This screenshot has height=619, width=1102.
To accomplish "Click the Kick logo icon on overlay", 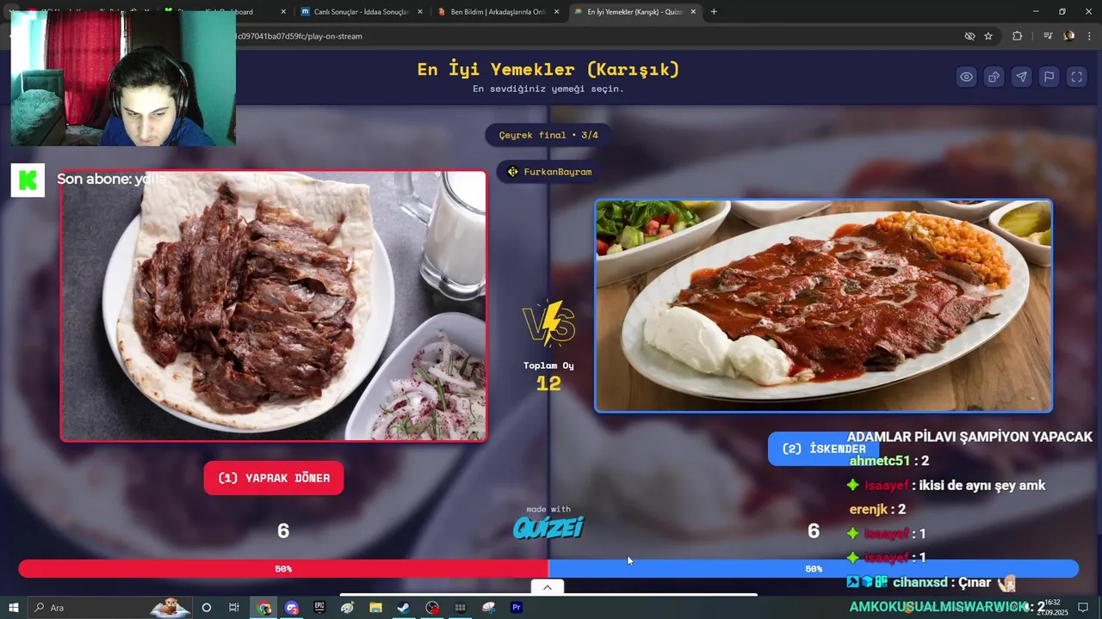I will [x=28, y=180].
